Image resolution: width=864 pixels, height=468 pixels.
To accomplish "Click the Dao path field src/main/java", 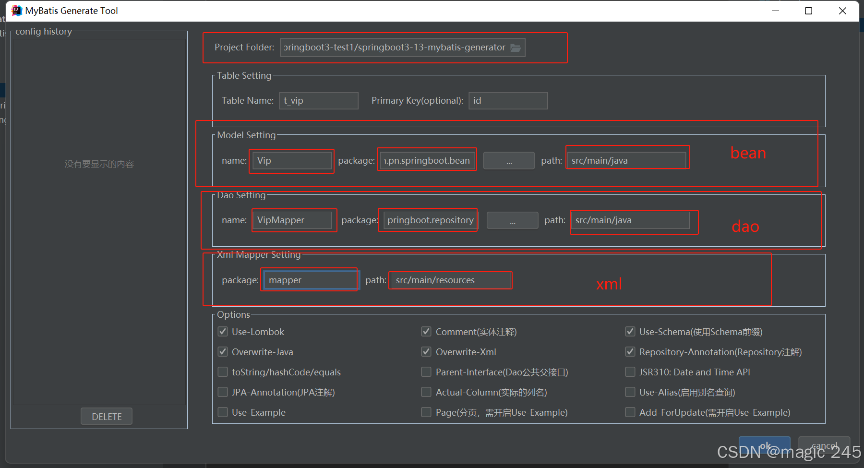I will pyautogui.click(x=630, y=220).
